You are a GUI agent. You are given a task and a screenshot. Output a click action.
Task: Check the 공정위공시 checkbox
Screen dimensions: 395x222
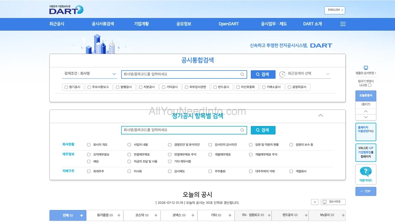tap(289, 87)
